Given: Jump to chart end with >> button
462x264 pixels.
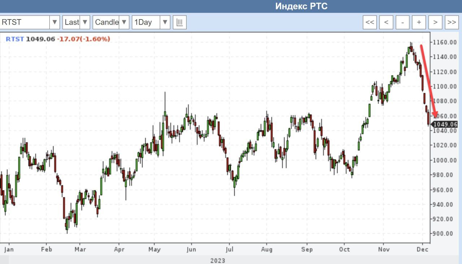Looking at the screenshot, I should coord(452,22).
